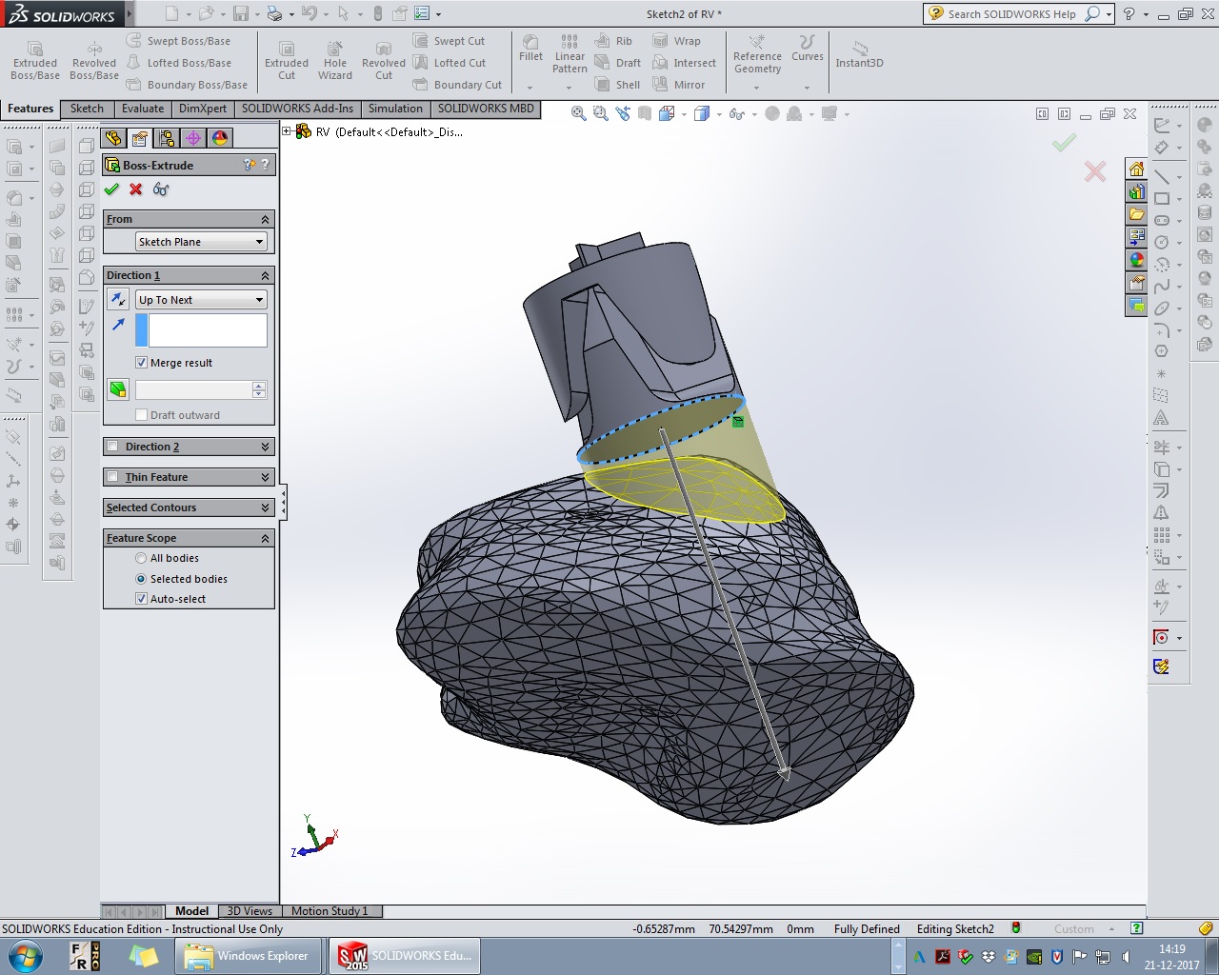Open the Sketch Plane dropdown
This screenshot has height=975, width=1219.
tap(201, 242)
